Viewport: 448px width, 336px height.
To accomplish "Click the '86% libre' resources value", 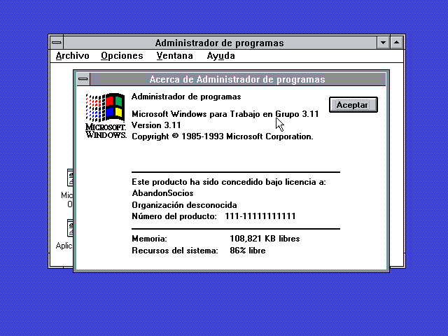I will pos(248,251).
